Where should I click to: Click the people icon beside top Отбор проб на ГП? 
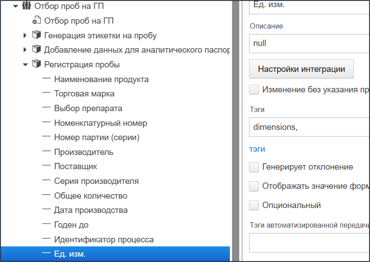tap(26, 6)
